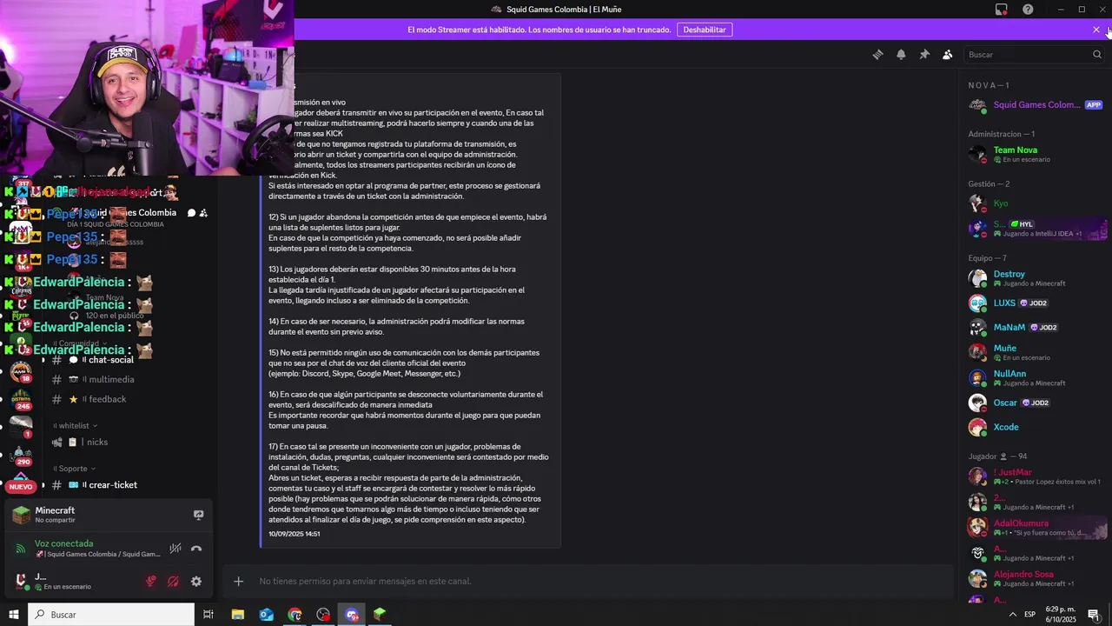The width and height of the screenshot is (1112, 626).
Task: Open the ESP language indicator
Action: tap(1029, 615)
